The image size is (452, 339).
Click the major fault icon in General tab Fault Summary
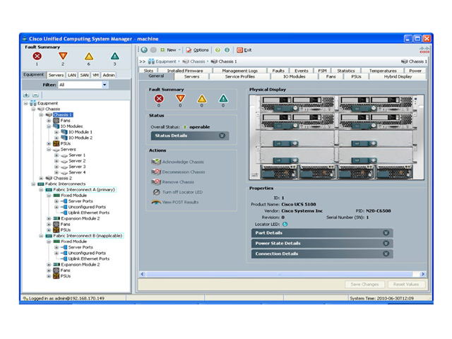click(181, 99)
